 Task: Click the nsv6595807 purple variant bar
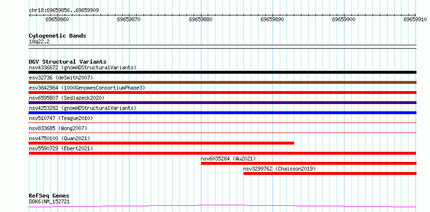tap(222, 103)
